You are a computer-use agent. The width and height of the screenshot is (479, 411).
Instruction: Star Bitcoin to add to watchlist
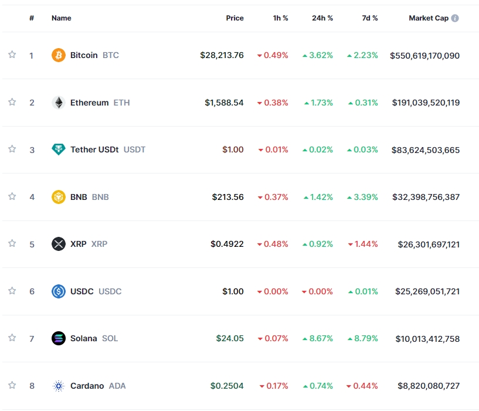tap(12, 55)
